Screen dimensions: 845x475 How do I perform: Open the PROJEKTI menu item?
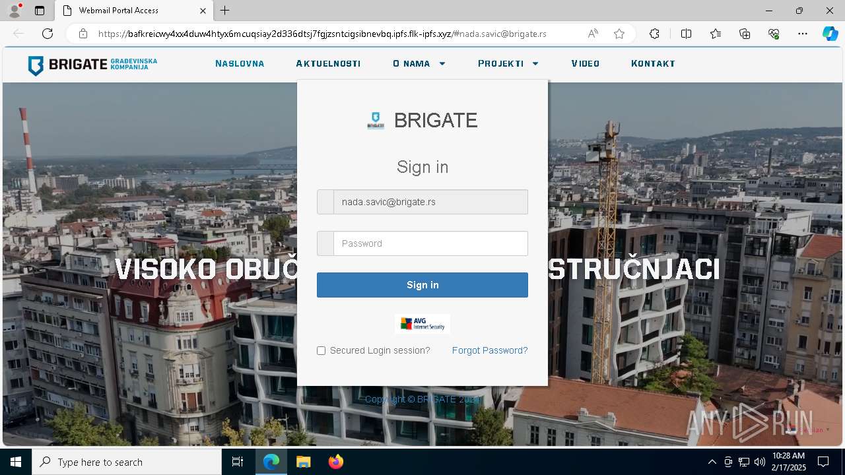click(500, 64)
